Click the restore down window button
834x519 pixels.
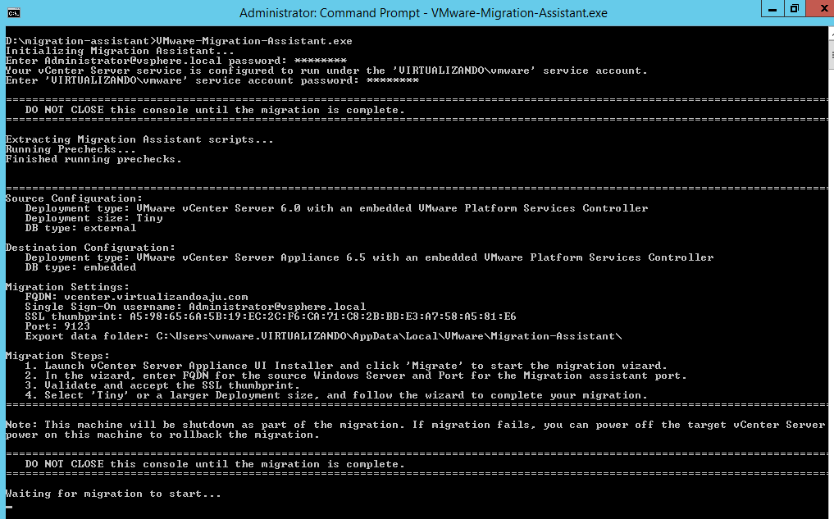[793, 9]
